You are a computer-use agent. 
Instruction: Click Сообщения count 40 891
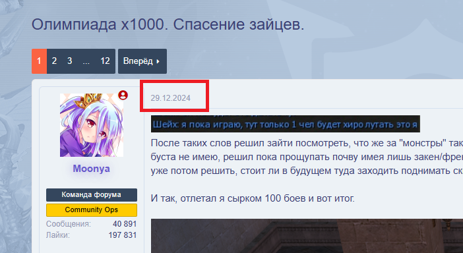click(x=125, y=224)
